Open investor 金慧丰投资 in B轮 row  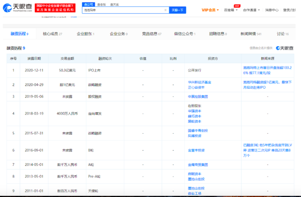click(196, 150)
